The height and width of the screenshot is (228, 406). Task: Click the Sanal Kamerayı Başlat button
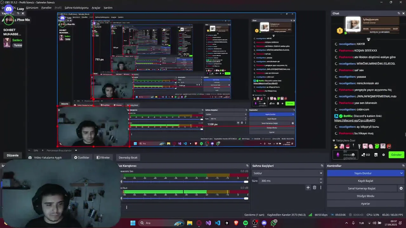(362, 188)
